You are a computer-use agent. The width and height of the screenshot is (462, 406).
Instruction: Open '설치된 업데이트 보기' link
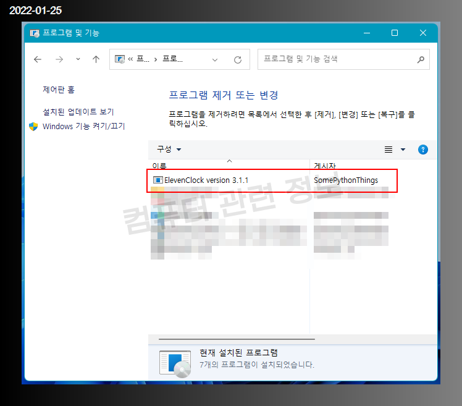[78, 112]
